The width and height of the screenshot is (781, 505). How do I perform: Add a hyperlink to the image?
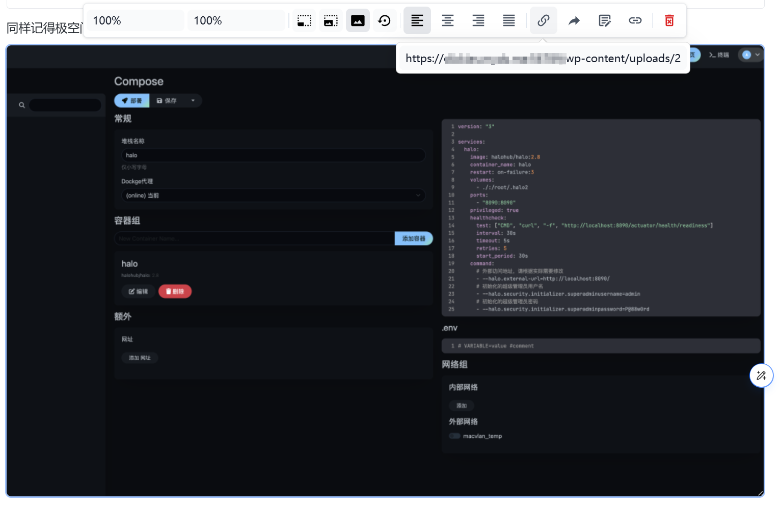635,21
